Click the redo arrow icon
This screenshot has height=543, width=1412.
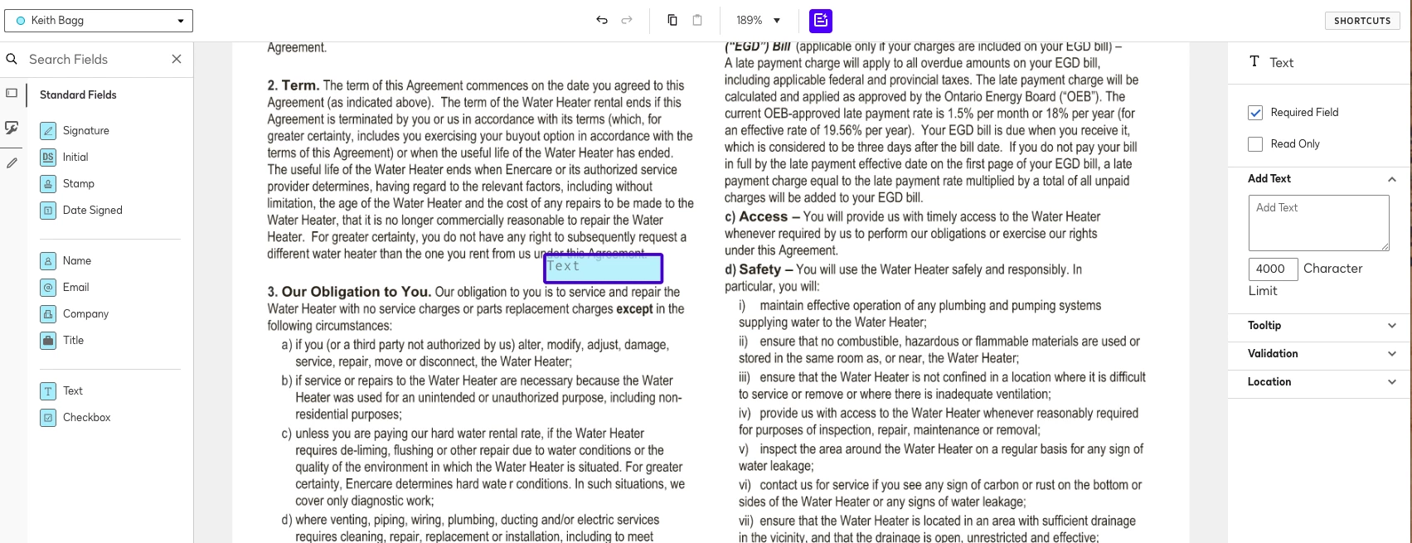pos(627,20)
